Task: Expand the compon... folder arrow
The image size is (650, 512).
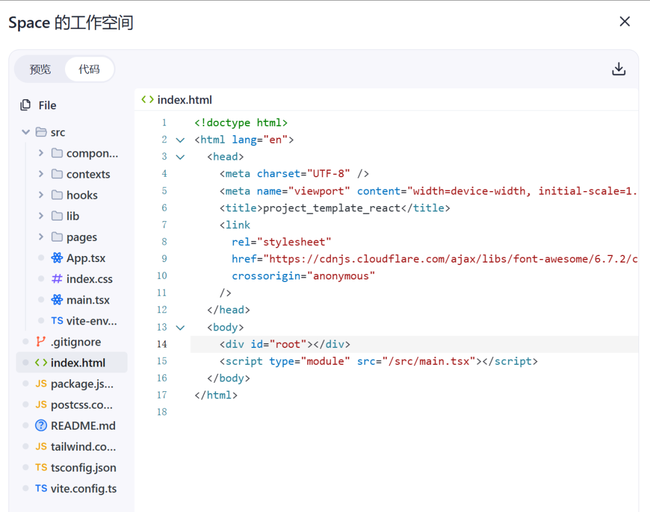Action: click(41, 153)
